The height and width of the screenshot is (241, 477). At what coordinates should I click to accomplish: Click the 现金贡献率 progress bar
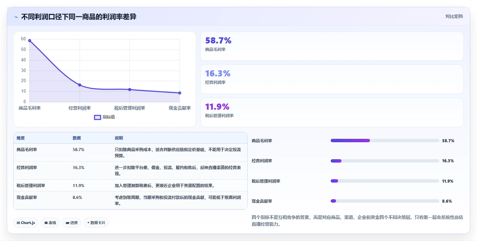click(385, 201)
